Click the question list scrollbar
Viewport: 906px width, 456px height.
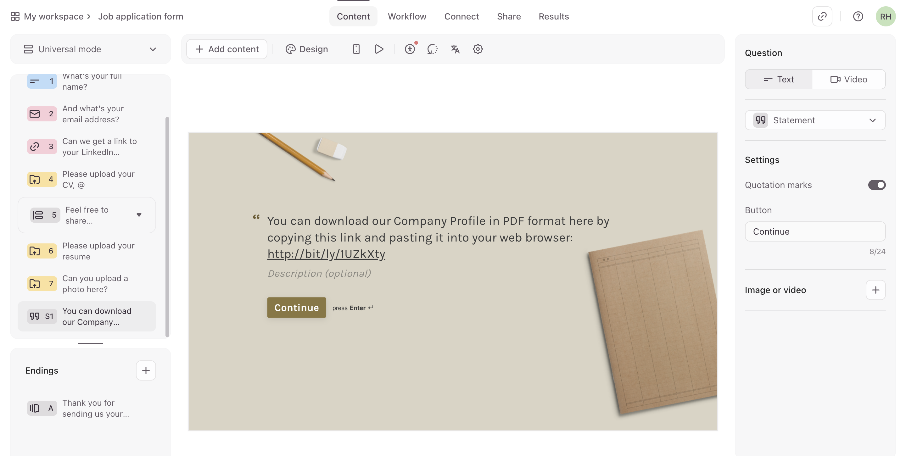[x=167, y=227]
